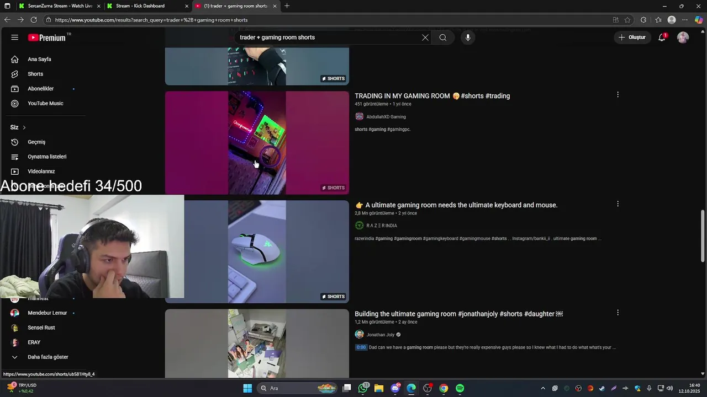707x397 pixels.
Task: Open the YouTube hamburger guide menu
Action: (x=15, y=37)
